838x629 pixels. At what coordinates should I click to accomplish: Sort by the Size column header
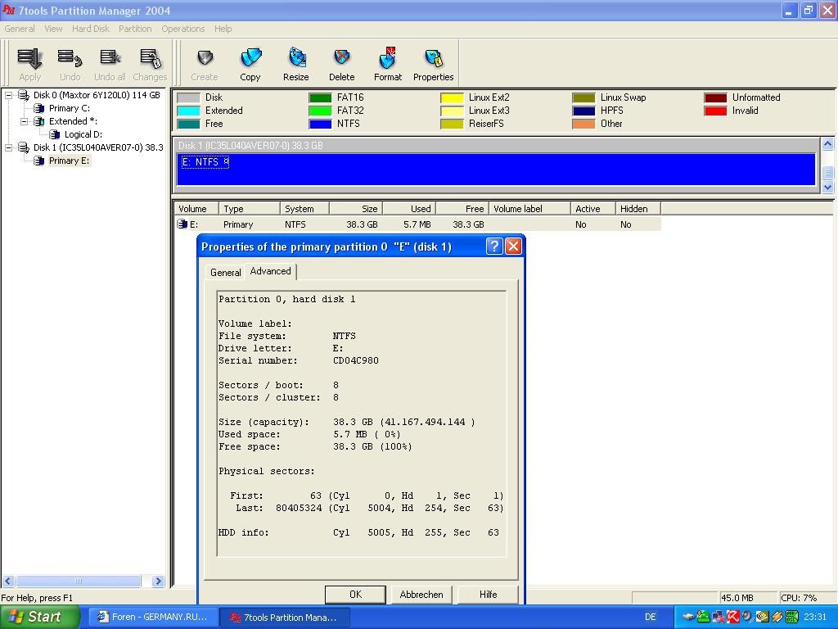356,209
